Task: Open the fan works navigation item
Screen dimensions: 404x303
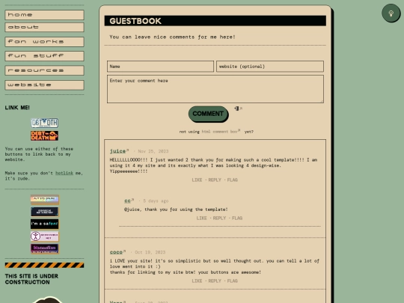Action: [x=44, y=42]
